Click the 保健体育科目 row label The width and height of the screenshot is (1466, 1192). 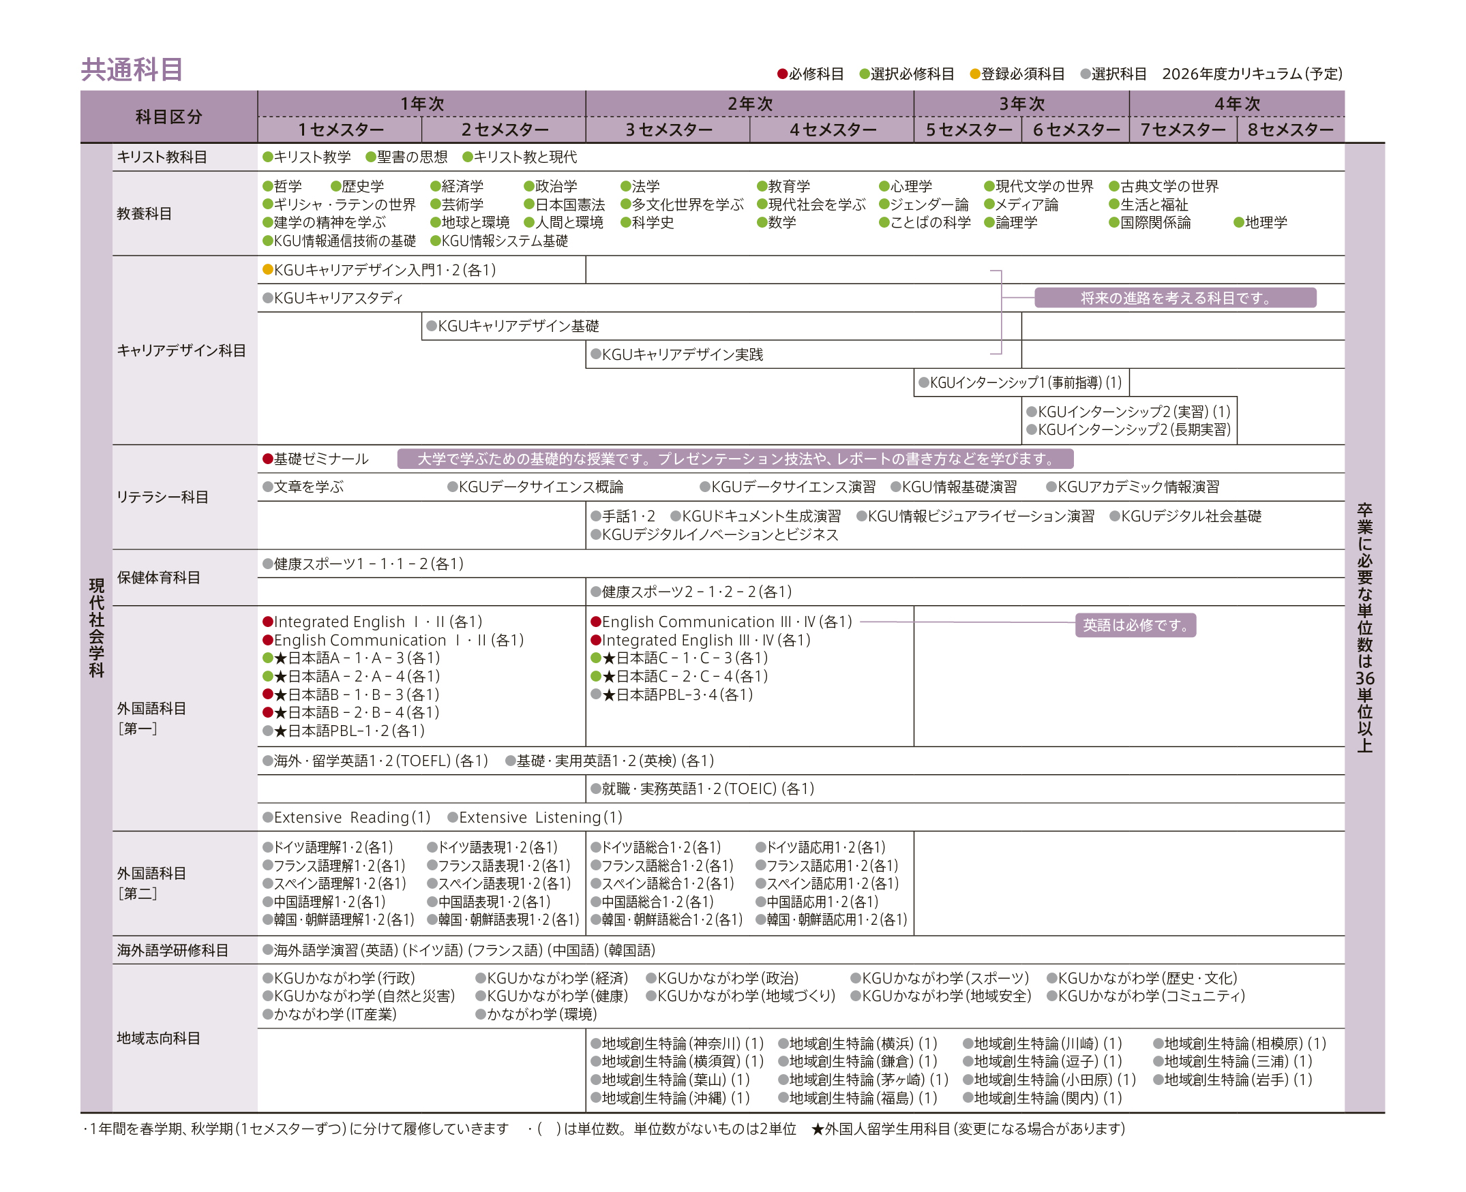tap(159, 577)
